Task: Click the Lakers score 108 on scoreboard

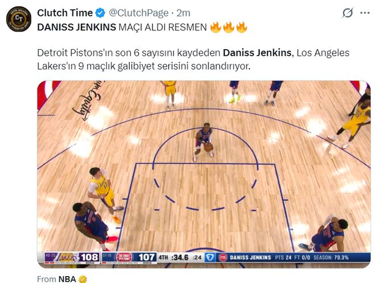Action: (x=89, y=257)
